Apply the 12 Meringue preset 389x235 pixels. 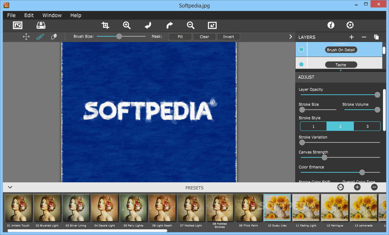335,208
